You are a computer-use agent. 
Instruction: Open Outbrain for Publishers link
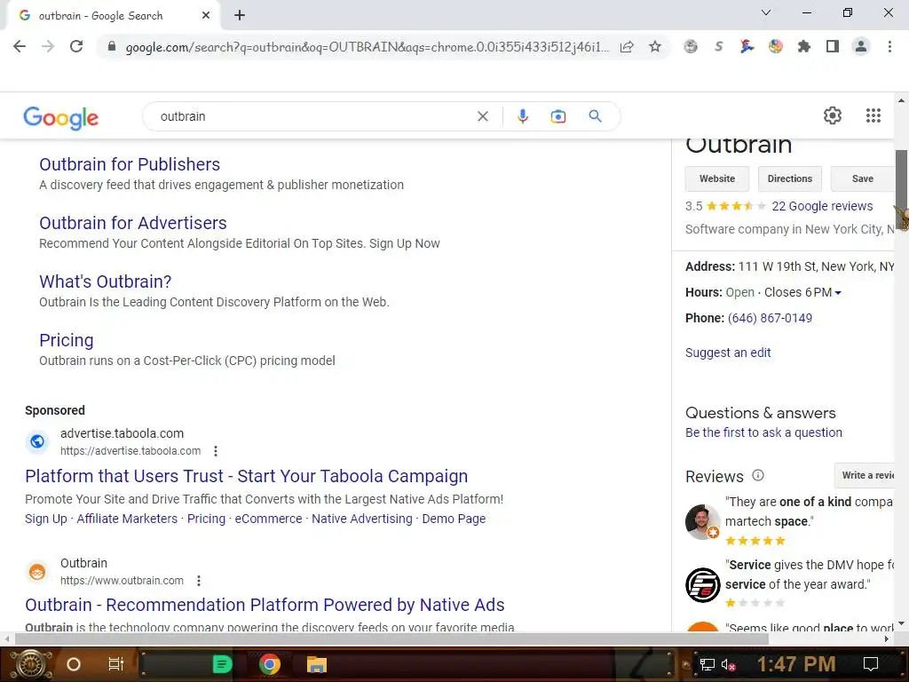click(x=130, y=164)
